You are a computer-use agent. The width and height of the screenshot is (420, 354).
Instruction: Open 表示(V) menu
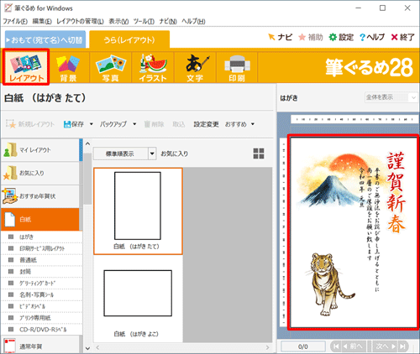click(x=118, y=21)
